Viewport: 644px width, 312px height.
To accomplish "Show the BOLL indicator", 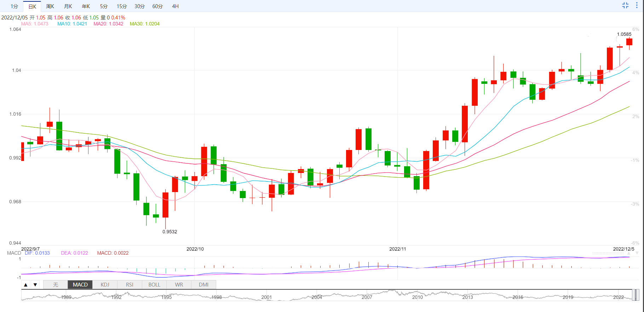I will [x=154, y=285].
